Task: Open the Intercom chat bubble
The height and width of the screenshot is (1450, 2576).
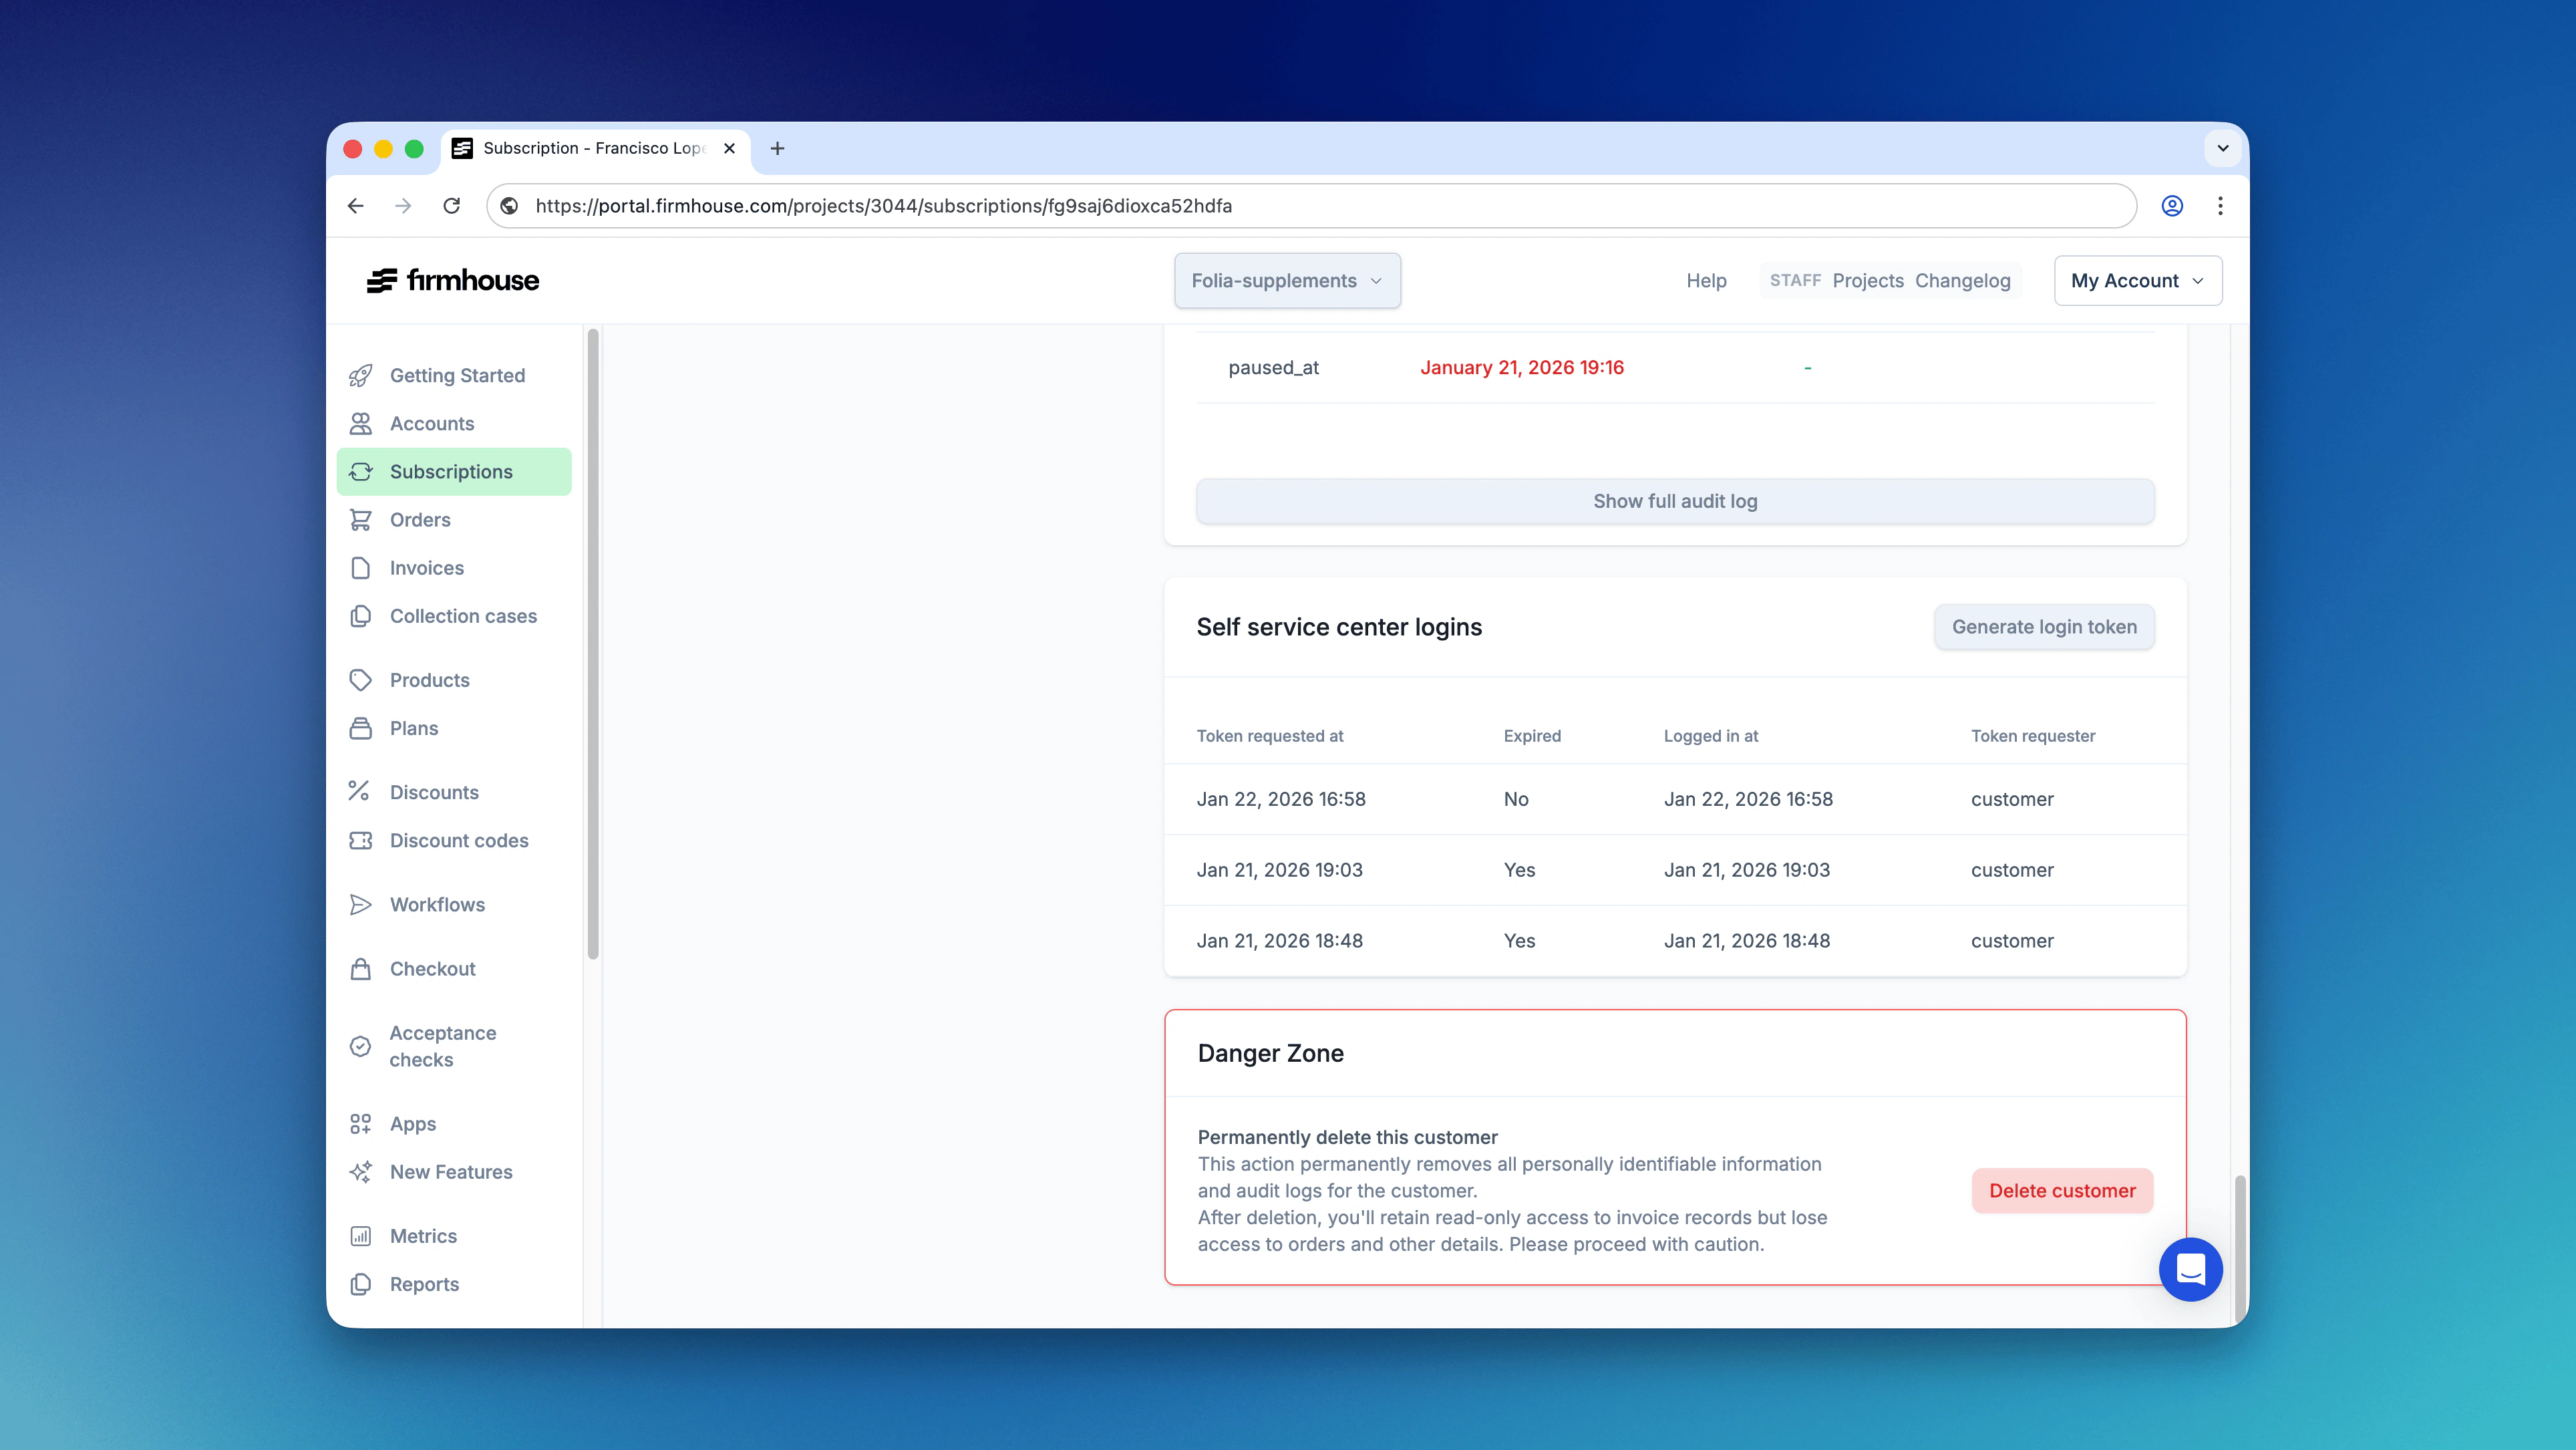Action: pyautogui.click(x=2190, y=1269)
